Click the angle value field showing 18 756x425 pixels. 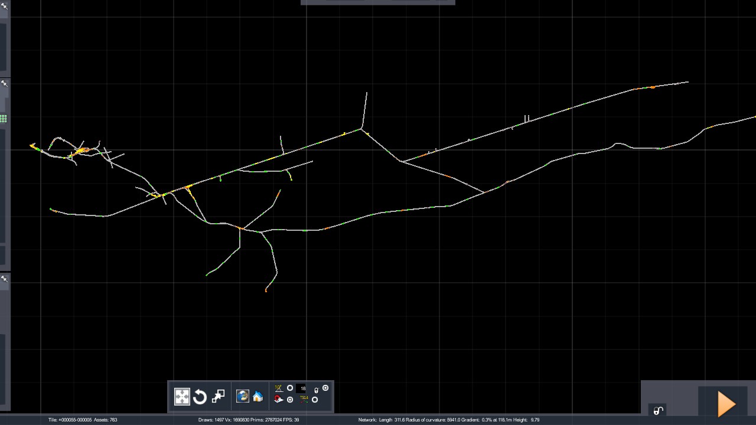click(302, 388)
